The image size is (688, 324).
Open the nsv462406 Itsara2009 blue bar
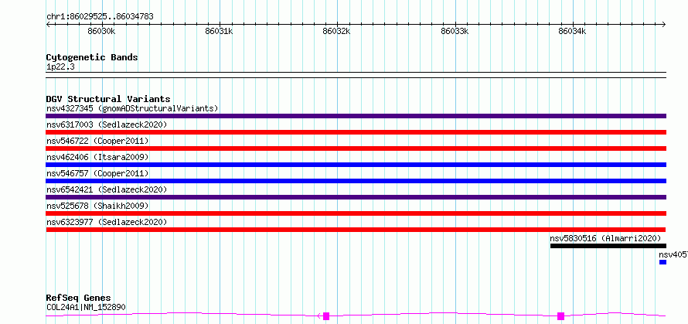point(356,165)
